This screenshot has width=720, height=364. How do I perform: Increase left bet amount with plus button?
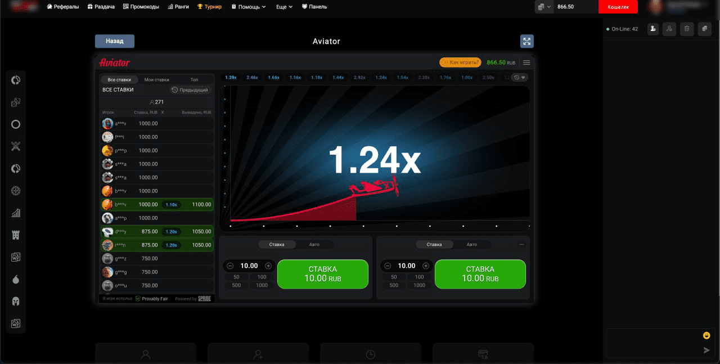point(268,266)
